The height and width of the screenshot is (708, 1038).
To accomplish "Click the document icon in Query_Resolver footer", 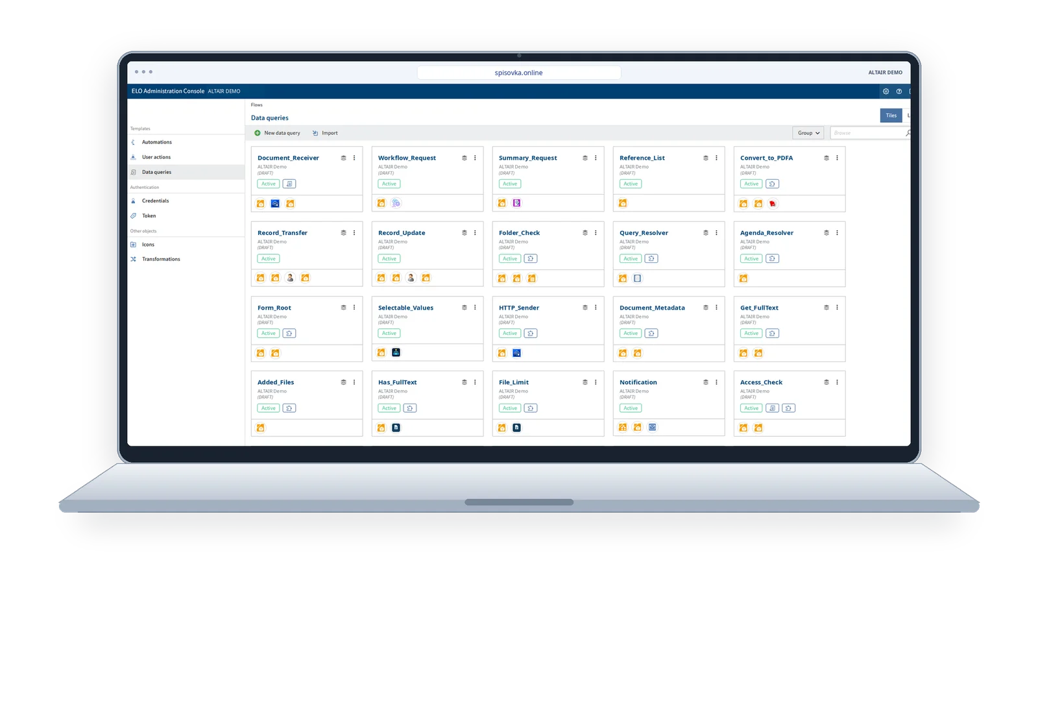I will click(637, 278).
